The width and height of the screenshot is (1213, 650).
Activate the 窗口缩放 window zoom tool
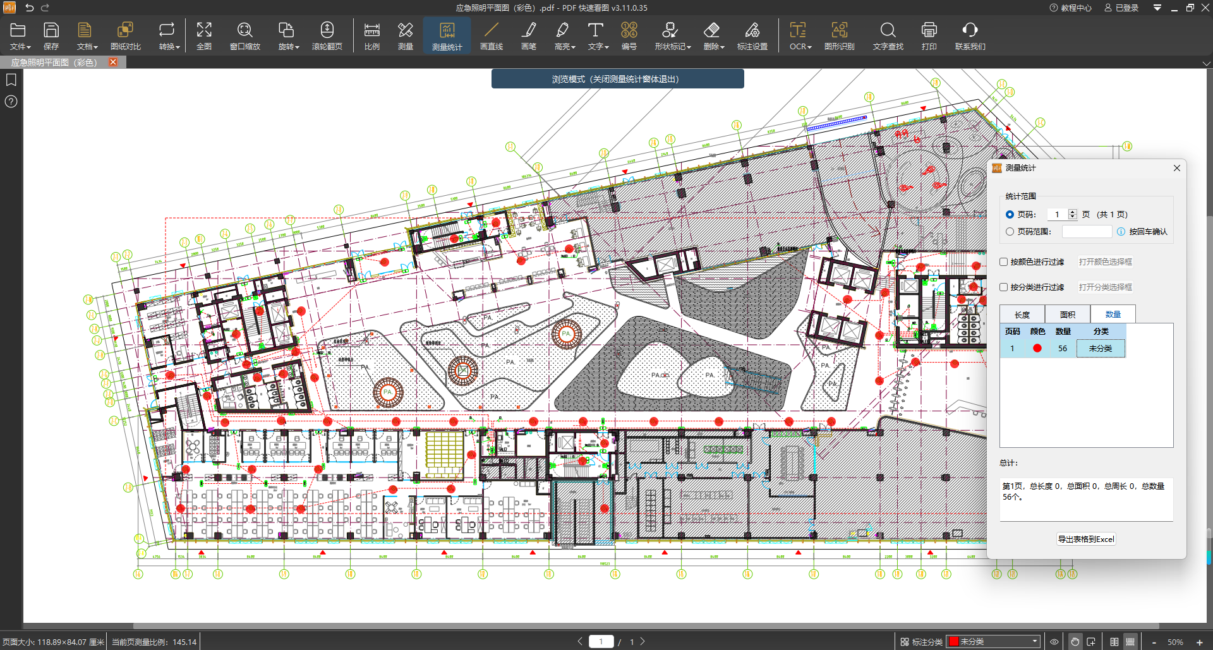point(244,36)
